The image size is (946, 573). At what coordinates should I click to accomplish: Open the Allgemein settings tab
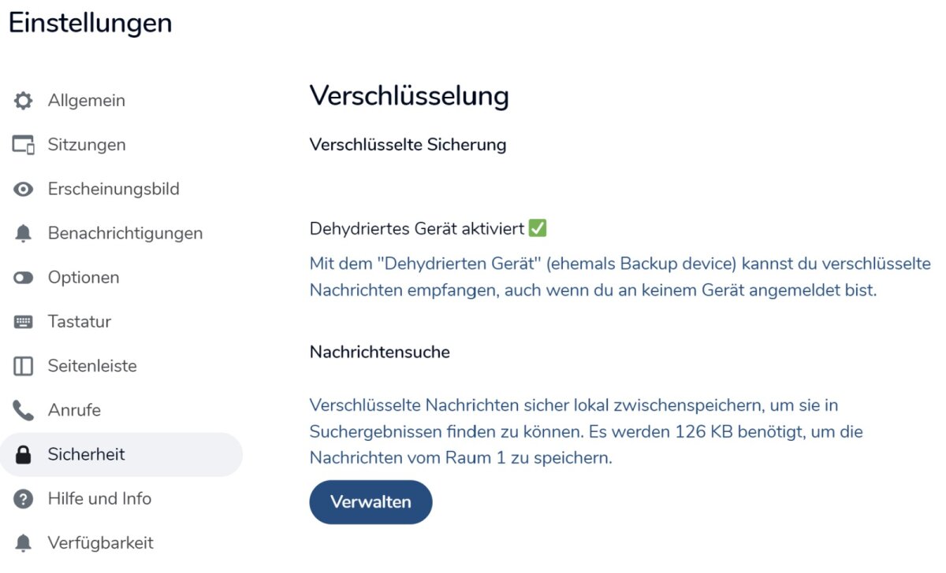click(86, 101)
